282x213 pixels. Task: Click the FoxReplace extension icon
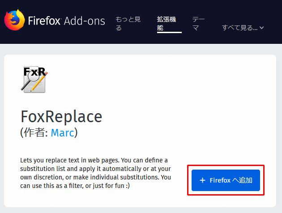point(34,80)
